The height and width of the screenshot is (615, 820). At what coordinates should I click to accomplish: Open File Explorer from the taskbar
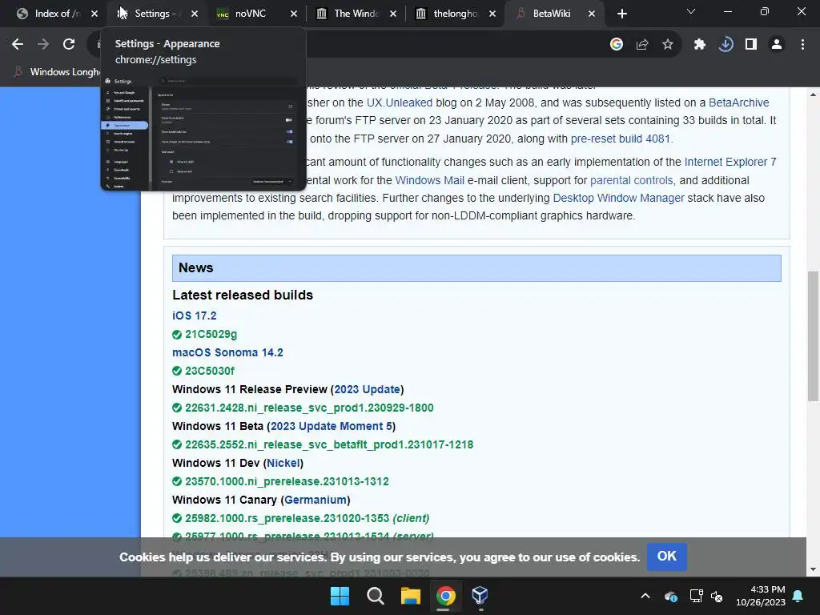coord(411,596)
